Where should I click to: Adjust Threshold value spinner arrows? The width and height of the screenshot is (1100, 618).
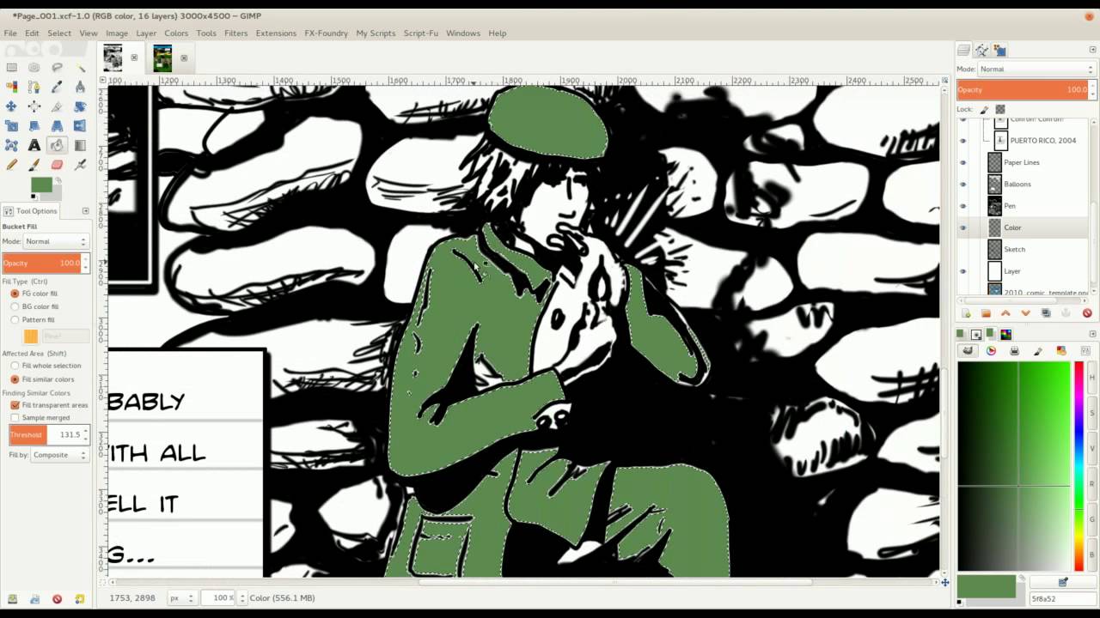pos(85,435)
